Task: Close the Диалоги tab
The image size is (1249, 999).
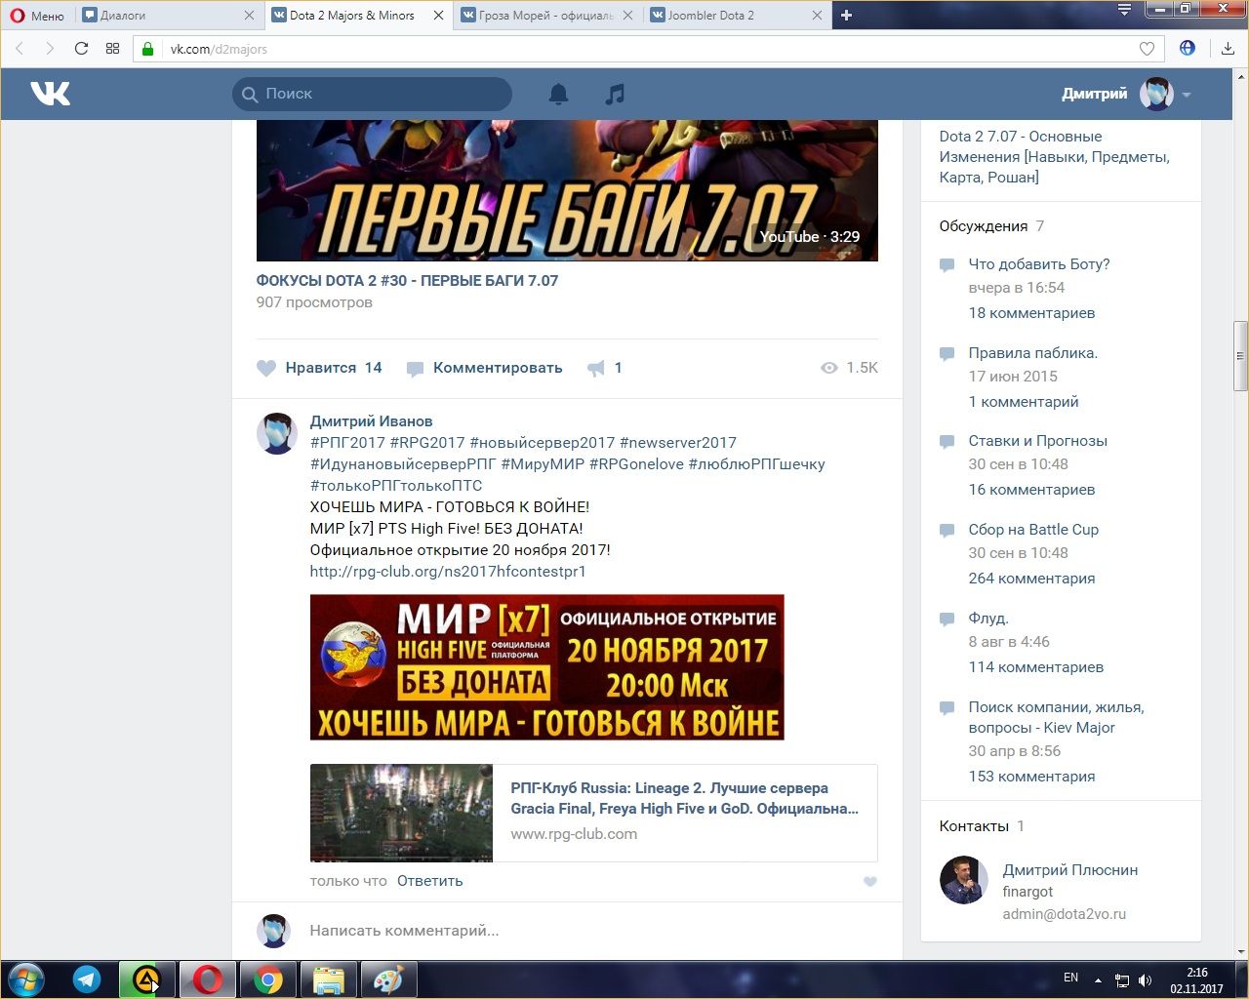Action: [249, 15]
